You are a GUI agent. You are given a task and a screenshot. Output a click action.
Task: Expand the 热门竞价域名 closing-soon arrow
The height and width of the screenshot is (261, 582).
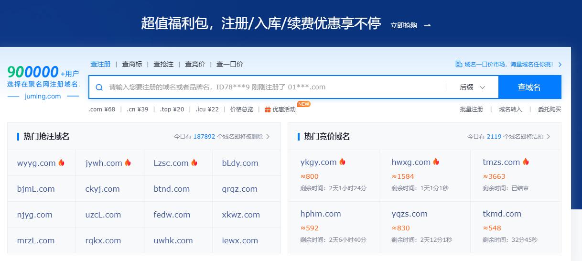pos(548,137)
